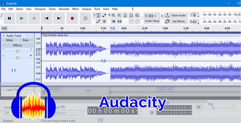Click the Silence audio selection icon

[120, 21]
